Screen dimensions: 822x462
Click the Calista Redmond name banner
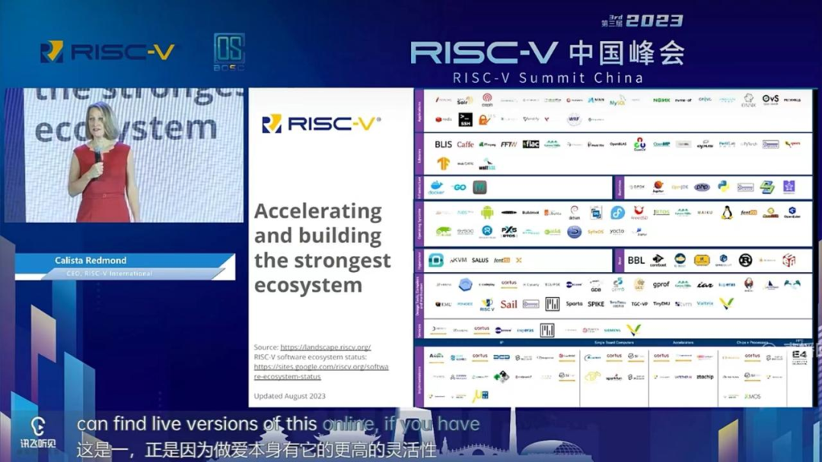click(124, 266)
